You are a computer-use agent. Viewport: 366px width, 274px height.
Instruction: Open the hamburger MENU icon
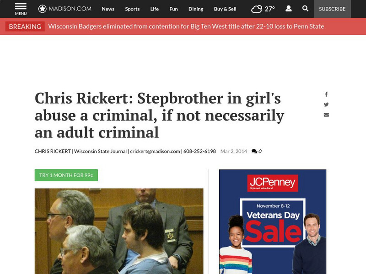click(21, 9)
